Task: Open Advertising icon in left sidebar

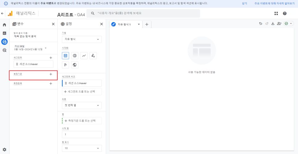Action: coord(4,50)
